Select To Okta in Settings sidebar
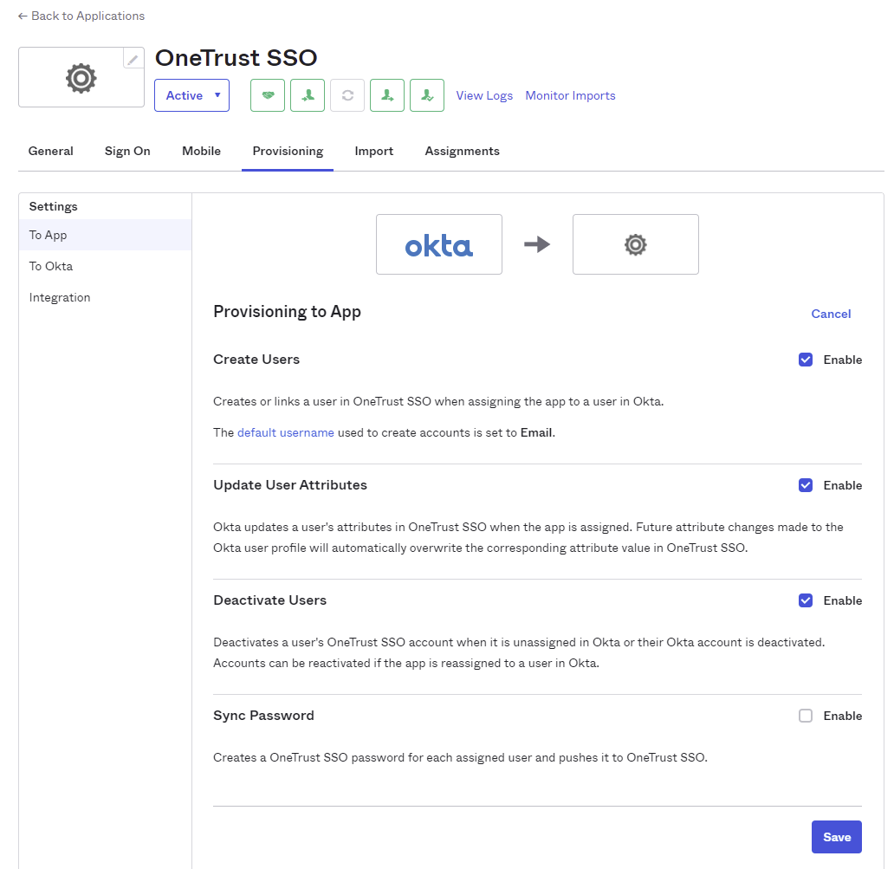Screen dimensions: 894x869 105,266
